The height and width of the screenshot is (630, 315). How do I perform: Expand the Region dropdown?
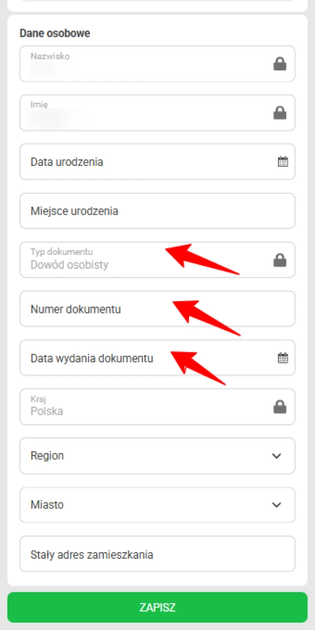click(x=277, y=456)
